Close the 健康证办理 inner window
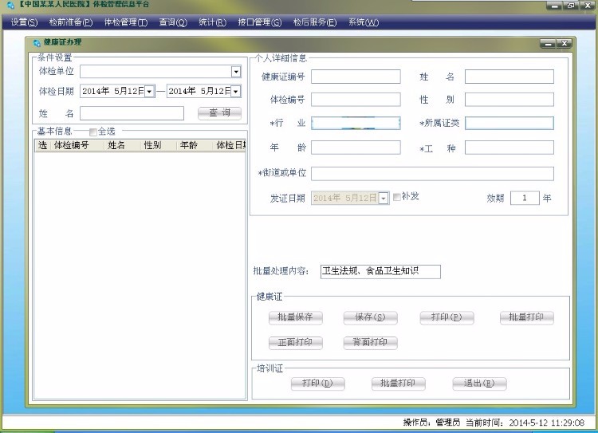 pyautogui.click(x=564, y=44)
